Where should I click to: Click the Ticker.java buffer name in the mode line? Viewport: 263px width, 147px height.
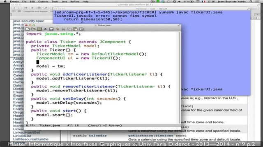click(49, 125)
